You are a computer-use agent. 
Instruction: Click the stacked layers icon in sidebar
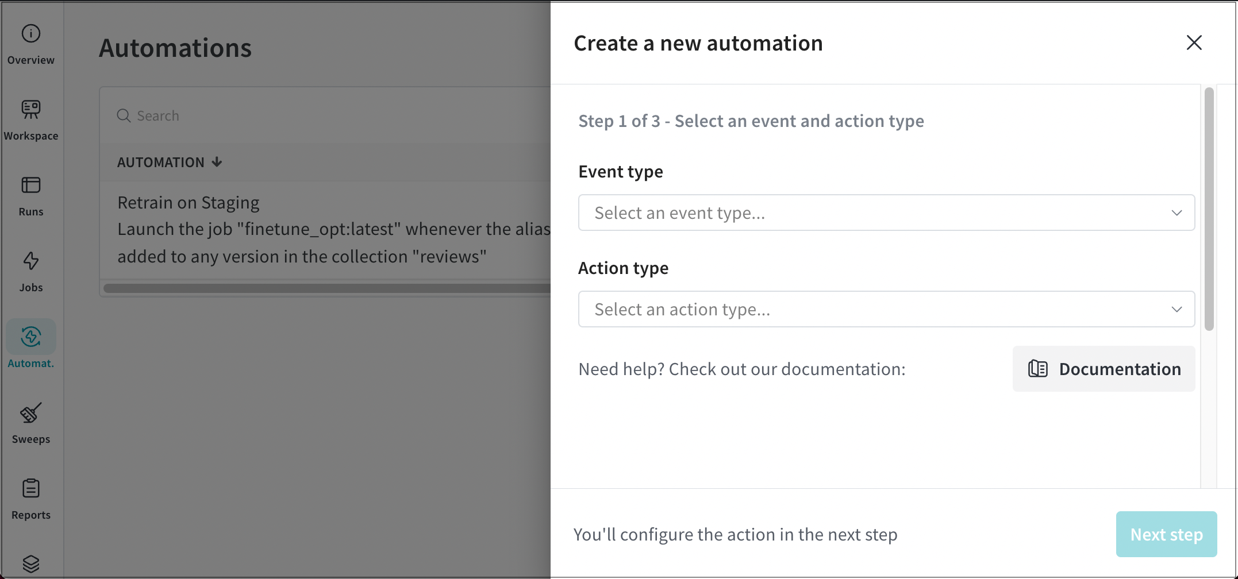tap(31, 563)
